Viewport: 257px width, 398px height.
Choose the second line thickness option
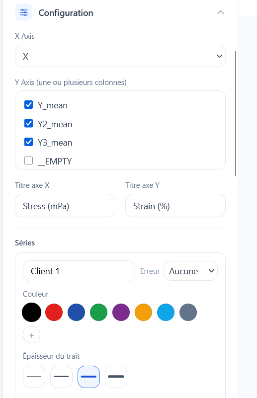(x=61, y=377)
